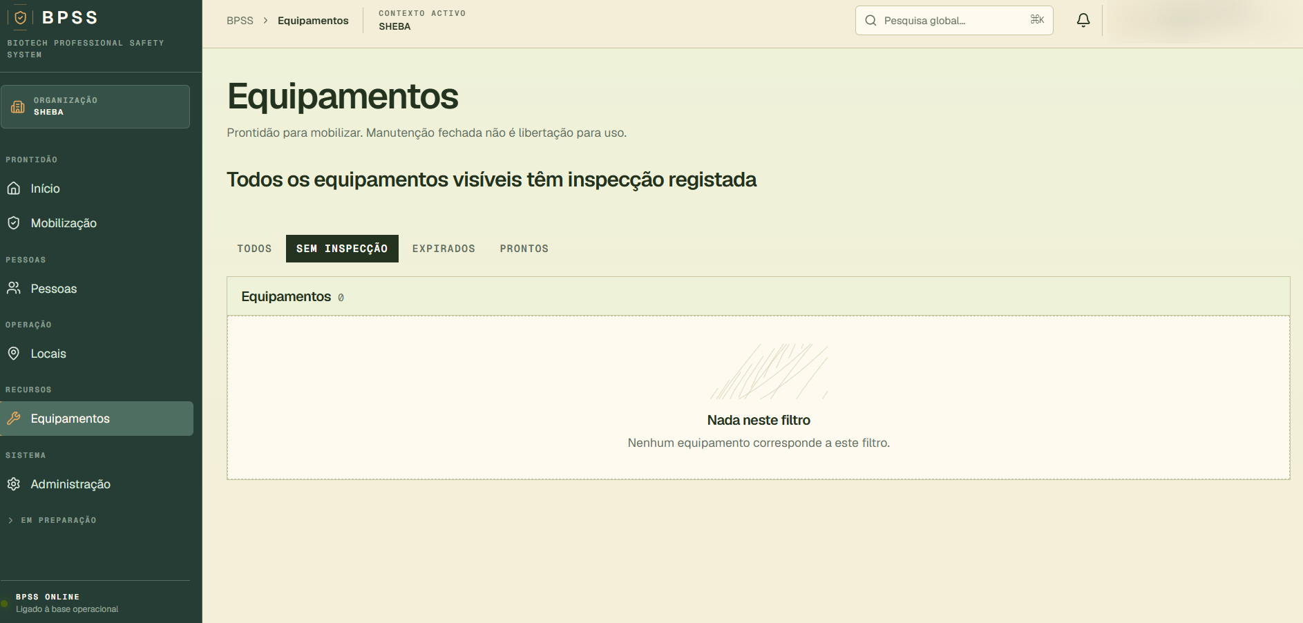Click the Equipamentos count 0
The height and width of the screenshot is (623, 1303).
(x=341, y=298)
